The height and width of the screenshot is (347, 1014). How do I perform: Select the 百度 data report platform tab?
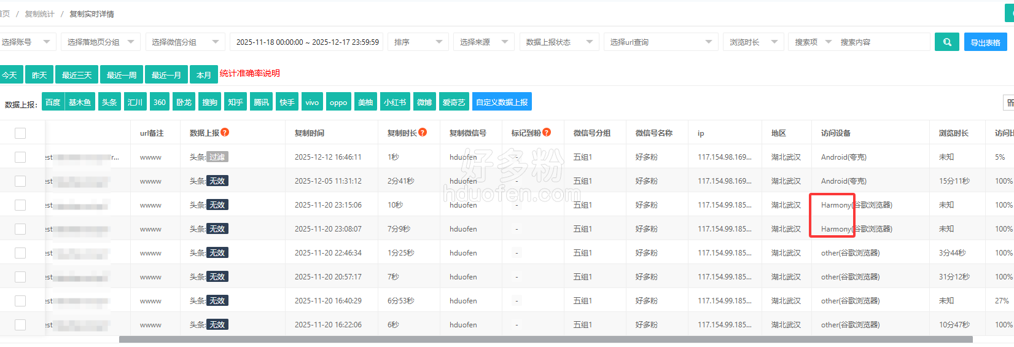pyautogui.click(x=53, y=103)
